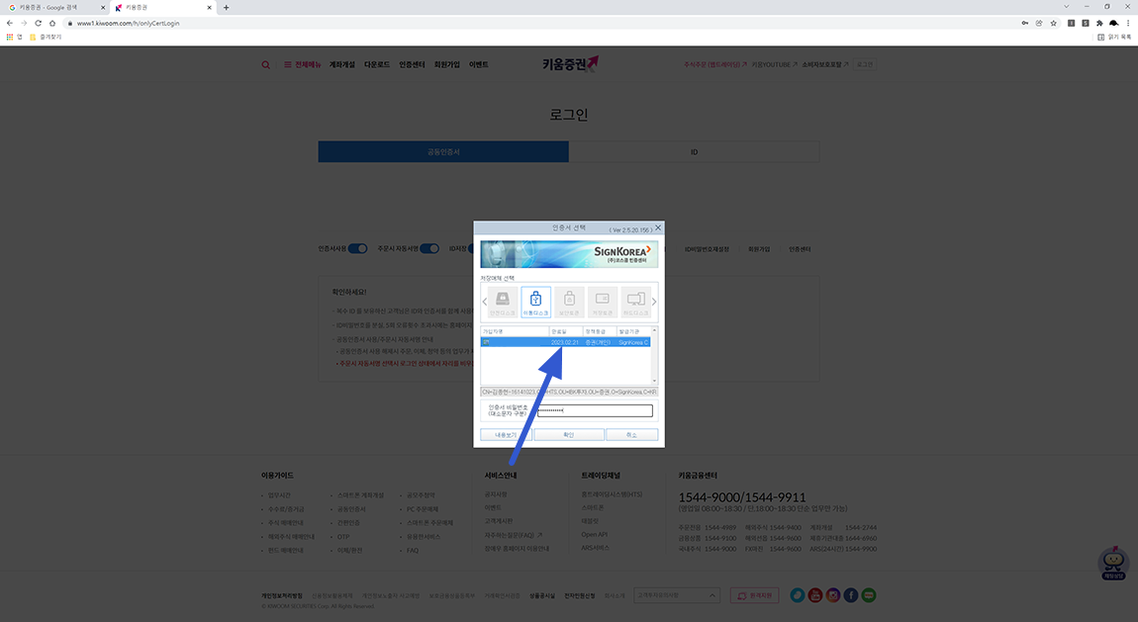Screen dimensions: 1138x622
Task: Open the 주식주문 (웹트레이딩) link
Action: coord(714,64)
